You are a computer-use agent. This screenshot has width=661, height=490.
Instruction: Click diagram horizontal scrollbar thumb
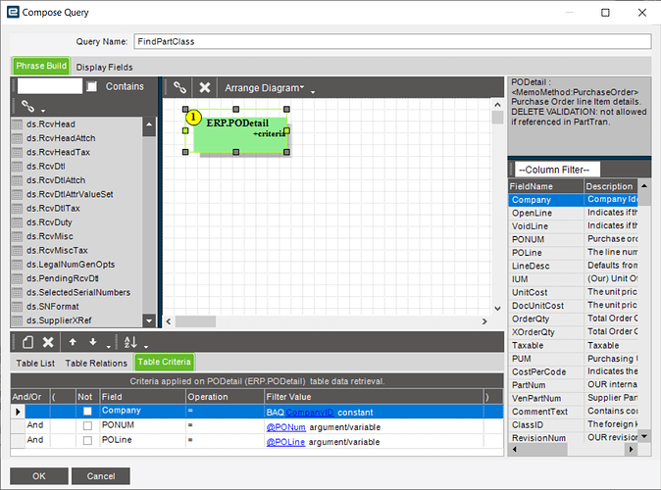(x=195, y=321)
